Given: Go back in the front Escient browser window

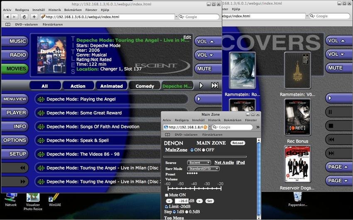Looking at the screenshot, I should click(7, 17).
